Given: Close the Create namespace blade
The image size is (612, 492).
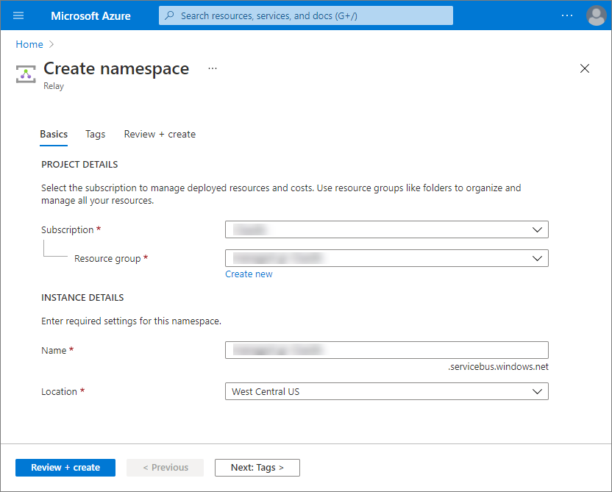Looking at the screenshot, I should (585, 68).
